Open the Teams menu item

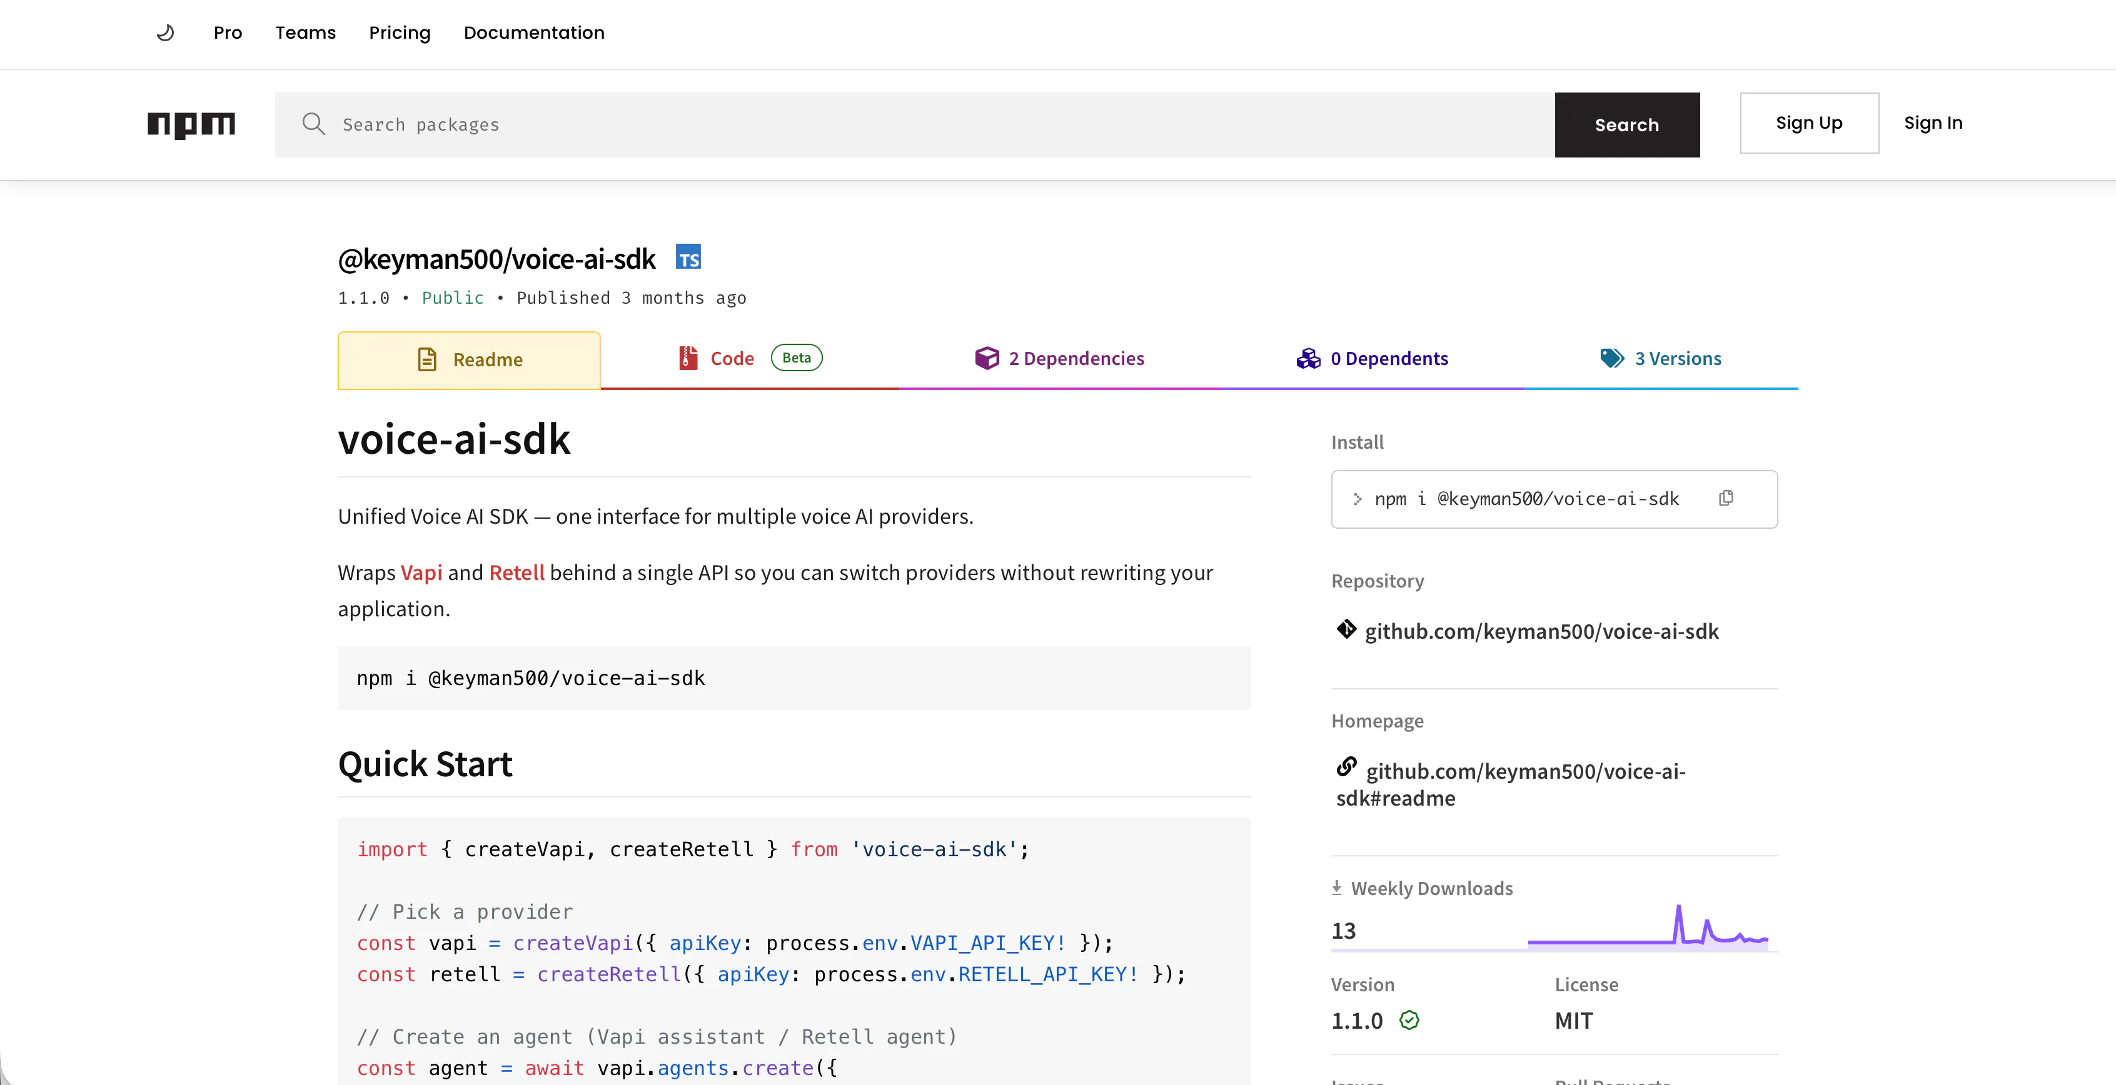pyautogui.click(x=306, y=33)
